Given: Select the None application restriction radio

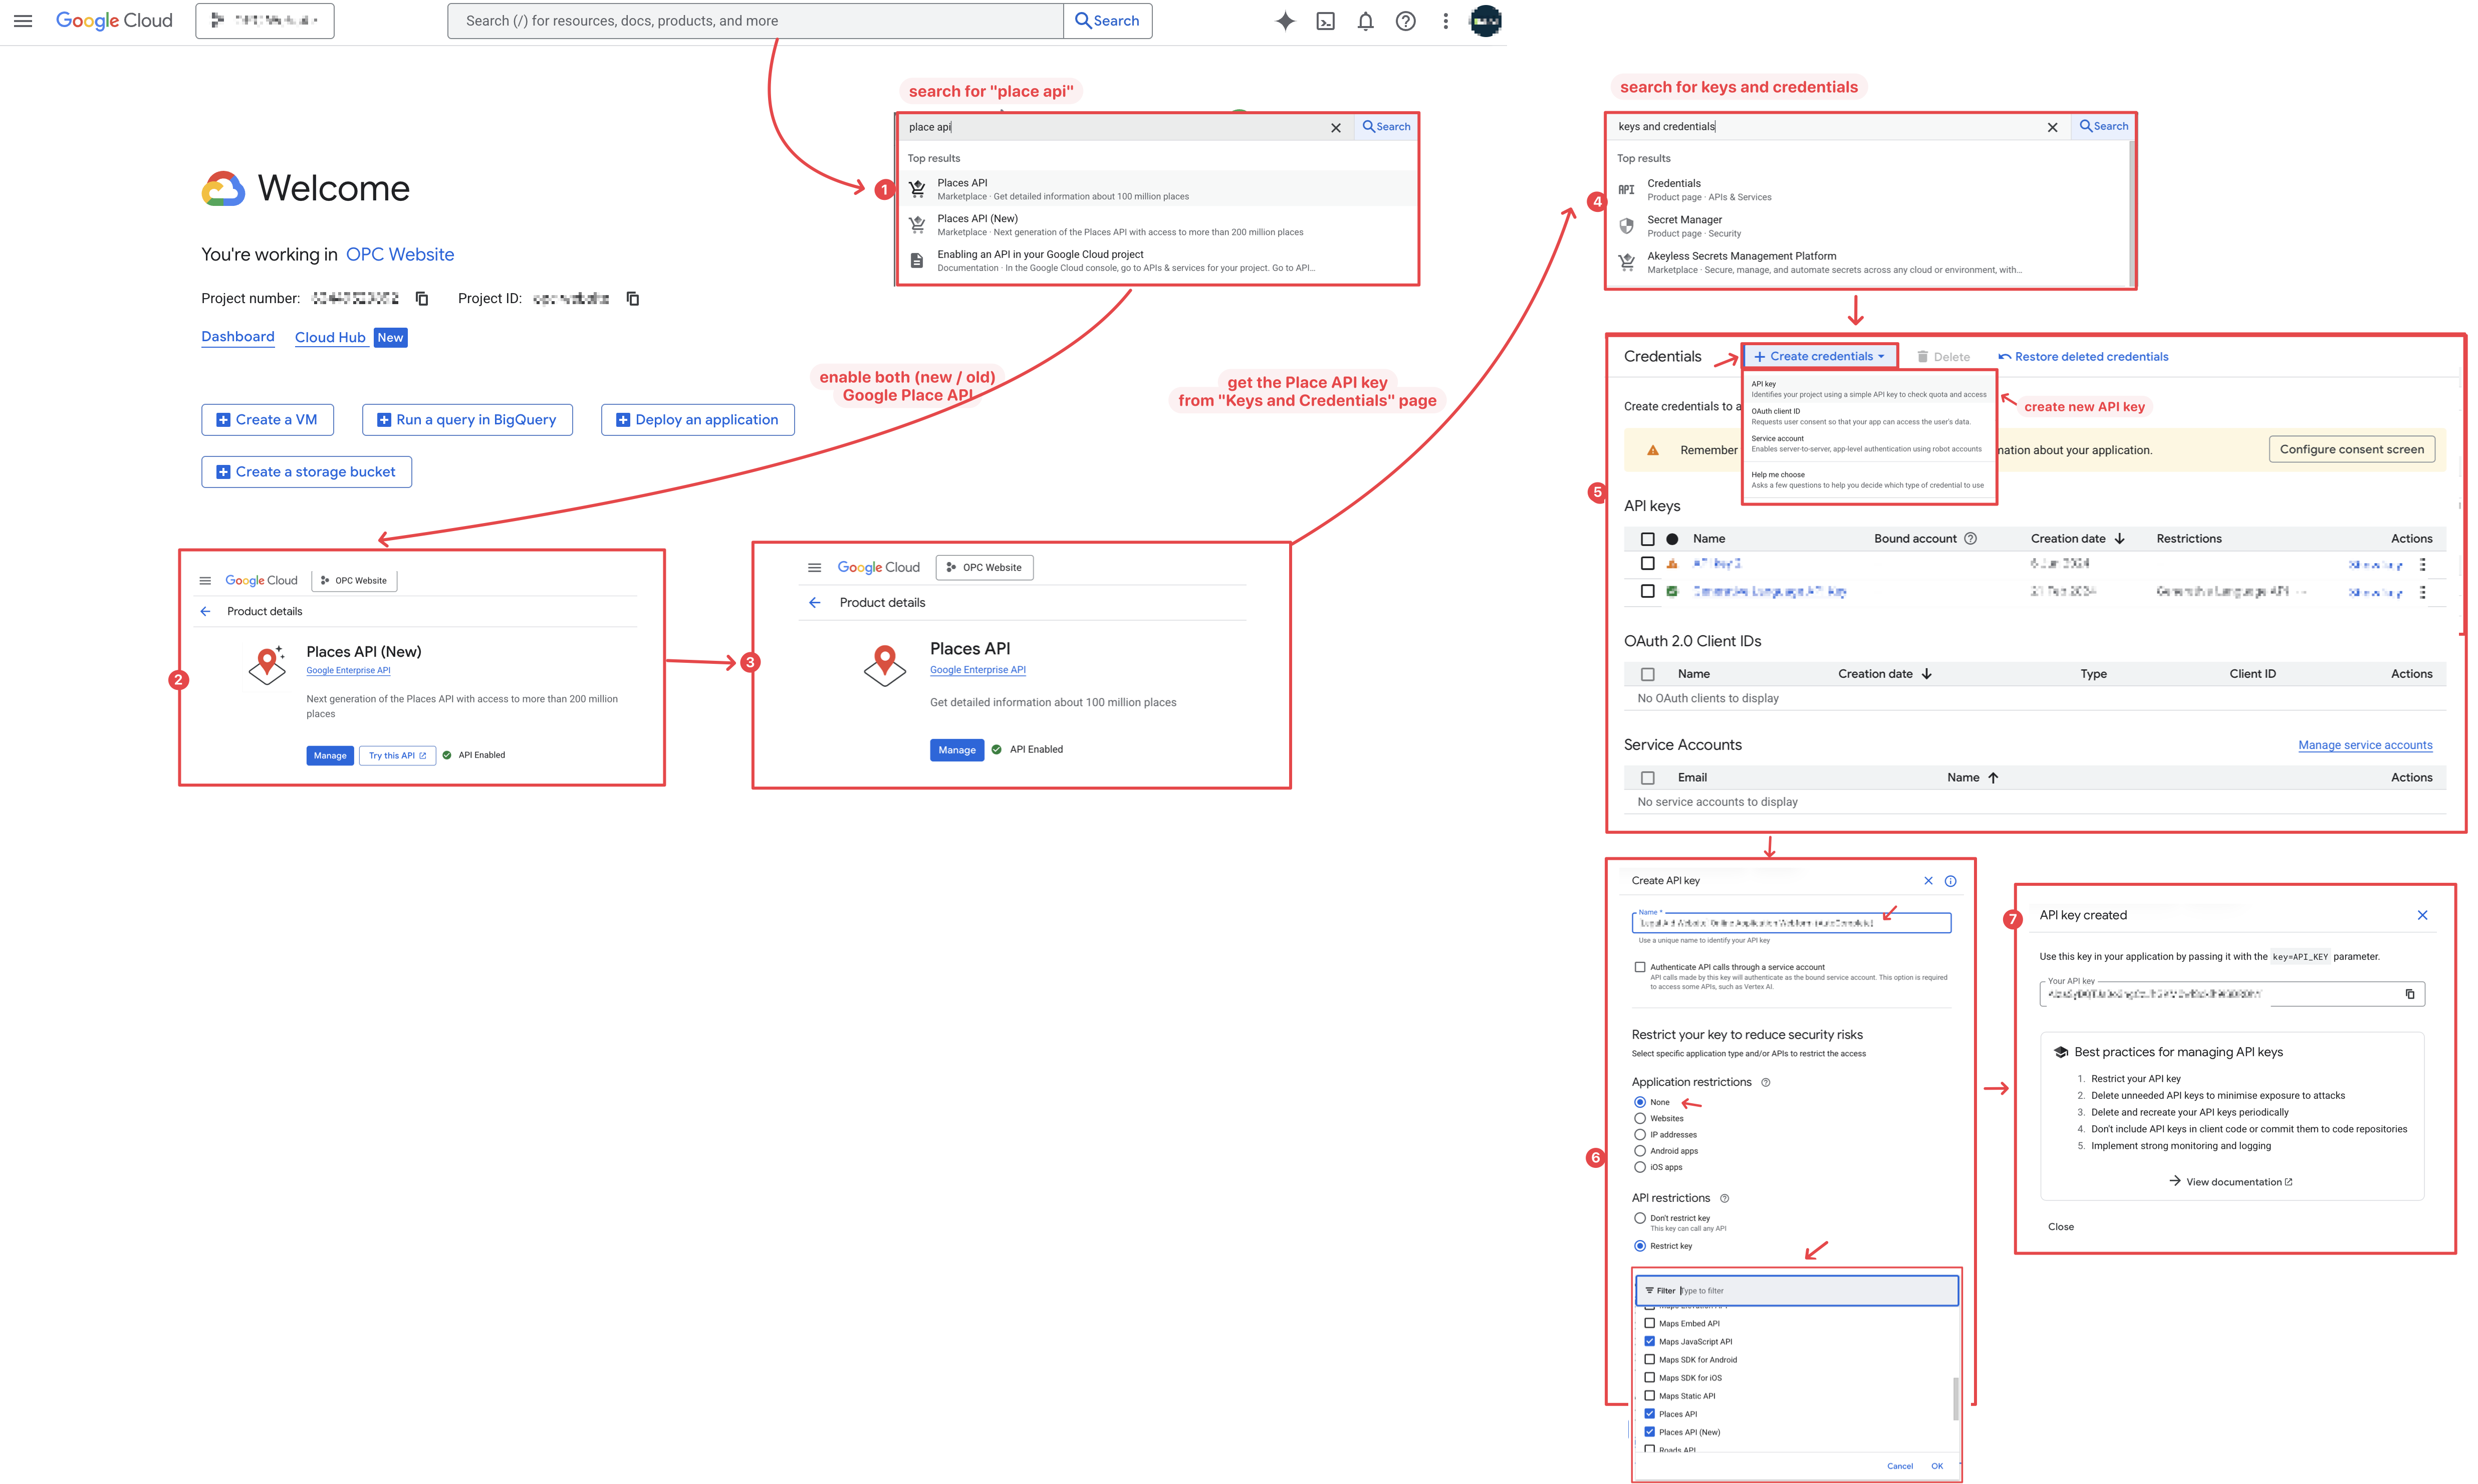Looking at the screenshot, I should 1640,1102.
